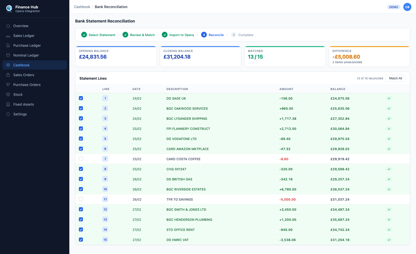Open the CB user avatar
This screenshot has height=254, width=416.
(407, 7)
